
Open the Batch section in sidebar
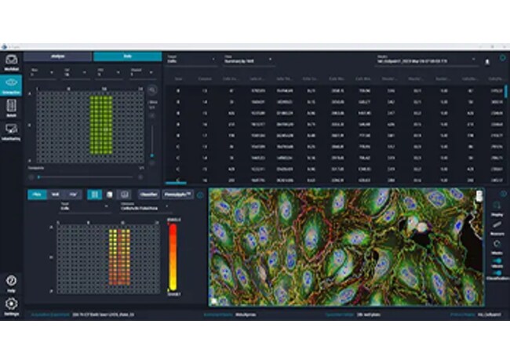11,111
